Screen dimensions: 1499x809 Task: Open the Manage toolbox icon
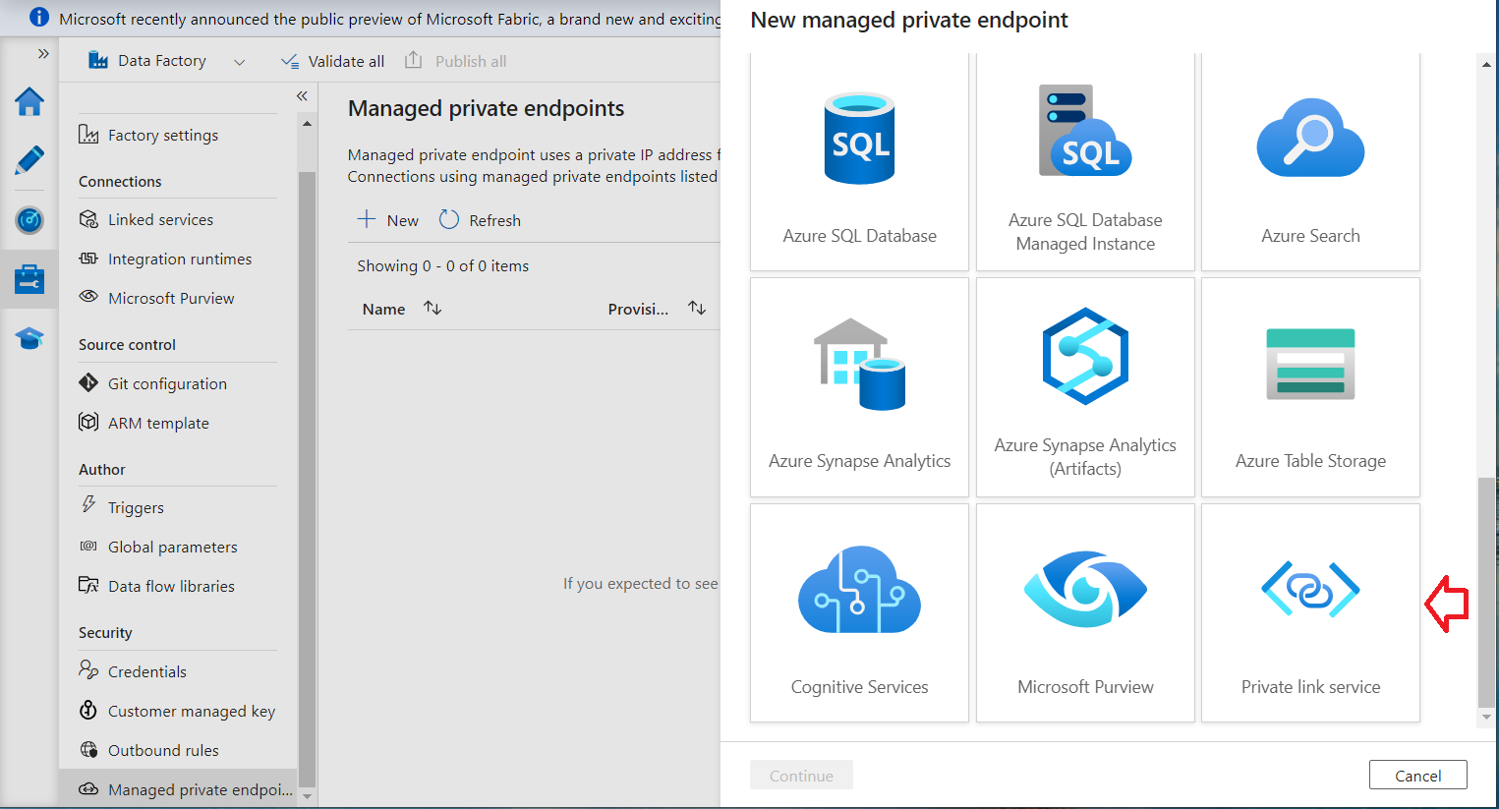tap(29, 279)
